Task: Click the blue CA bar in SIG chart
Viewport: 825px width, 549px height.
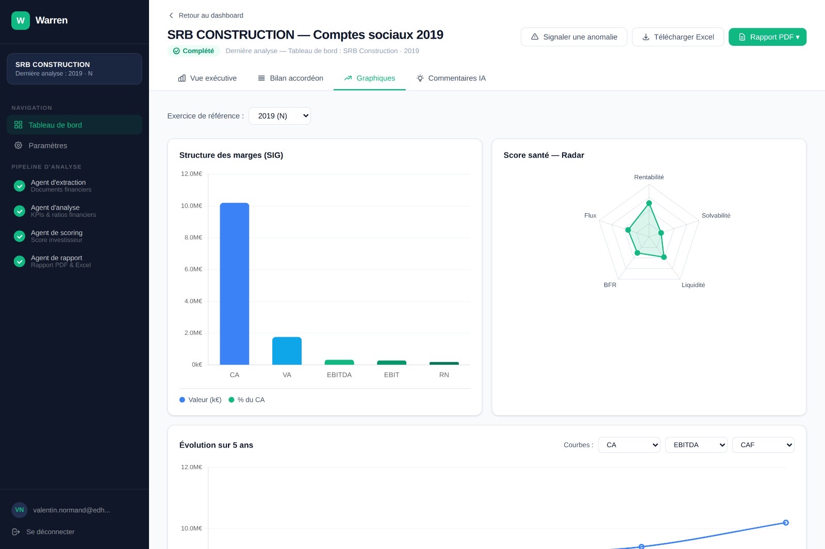Action: [235, 284]
